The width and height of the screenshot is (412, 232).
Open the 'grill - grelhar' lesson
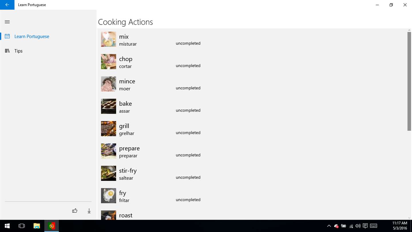coord(127,129)
